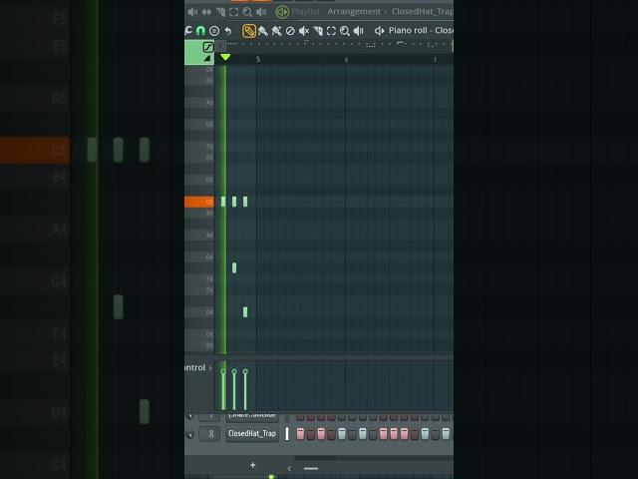This screenshot has height=479, width=638.
Task: Select Arrangement in Playlist breadcrumb
Action: (354, 11)
